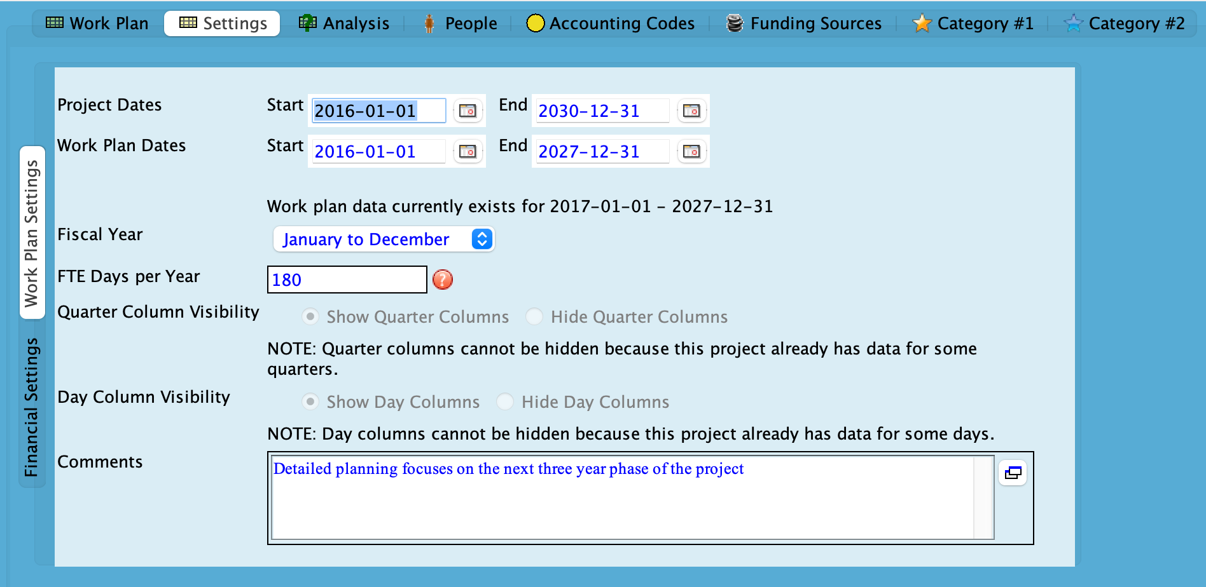Screen dimensions: 1206x587
Task: Click inside the Comments text area
Action: 622,502
